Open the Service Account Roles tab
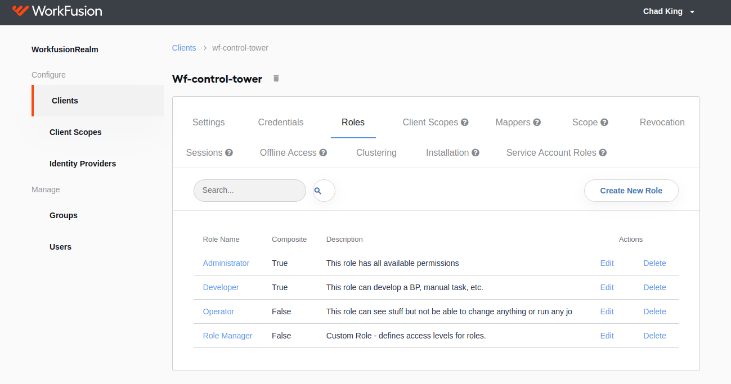The height and width of the screenshot is (384, 731). pyautogui.click(x=551, y=152)
